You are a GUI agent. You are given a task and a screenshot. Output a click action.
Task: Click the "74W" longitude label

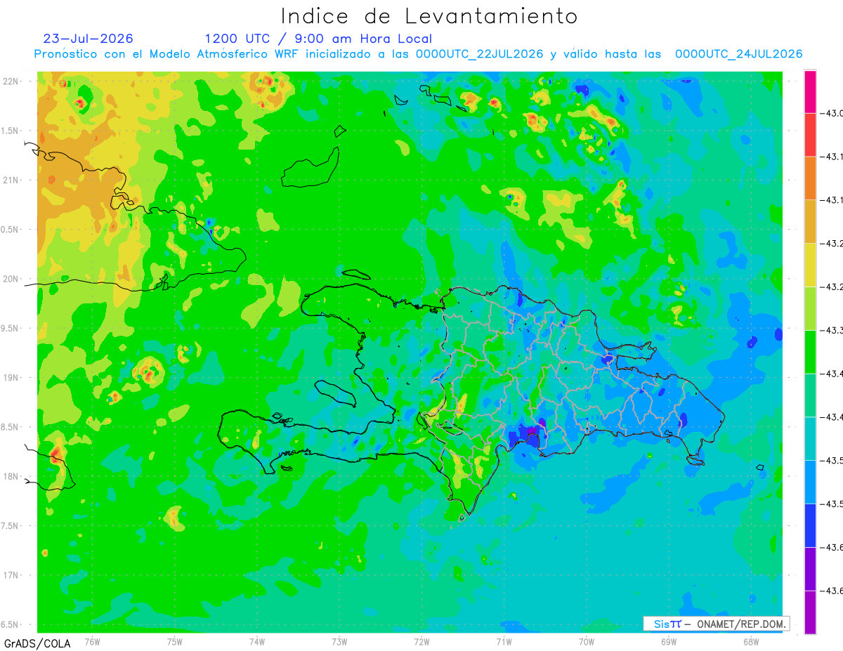(x=257, y=641)
